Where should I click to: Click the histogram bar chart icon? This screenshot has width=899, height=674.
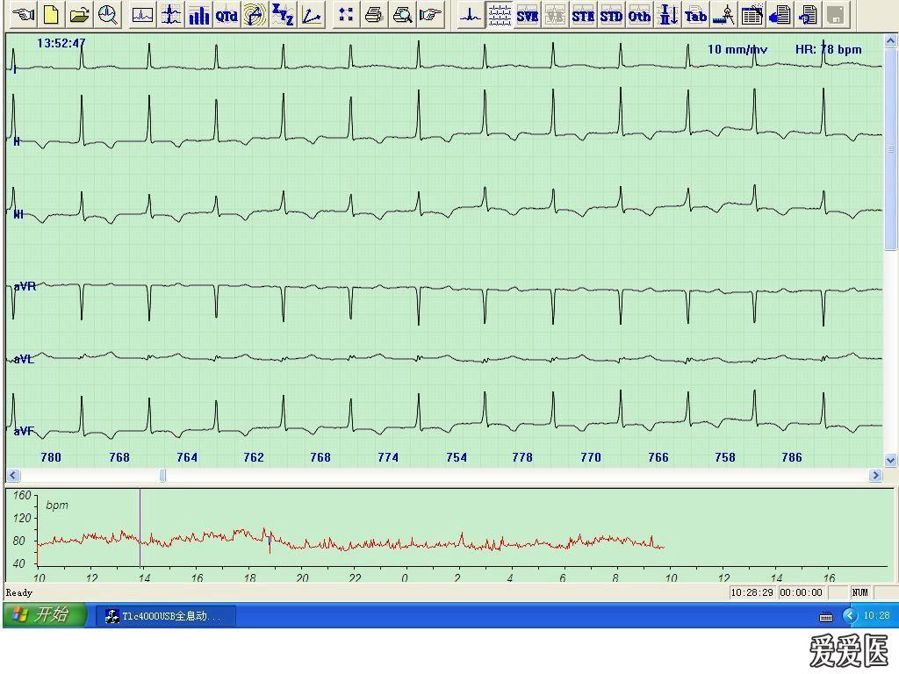pyautogui.click(x=199, y=15)
